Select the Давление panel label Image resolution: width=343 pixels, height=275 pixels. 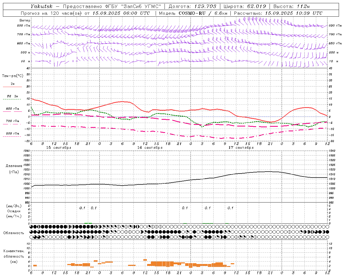[14, 166]
